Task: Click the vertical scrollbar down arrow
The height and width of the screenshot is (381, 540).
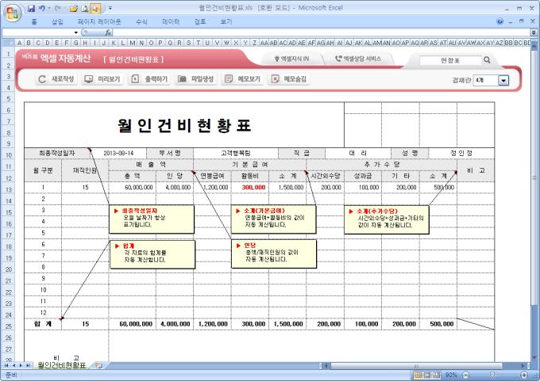Action: 534,358
